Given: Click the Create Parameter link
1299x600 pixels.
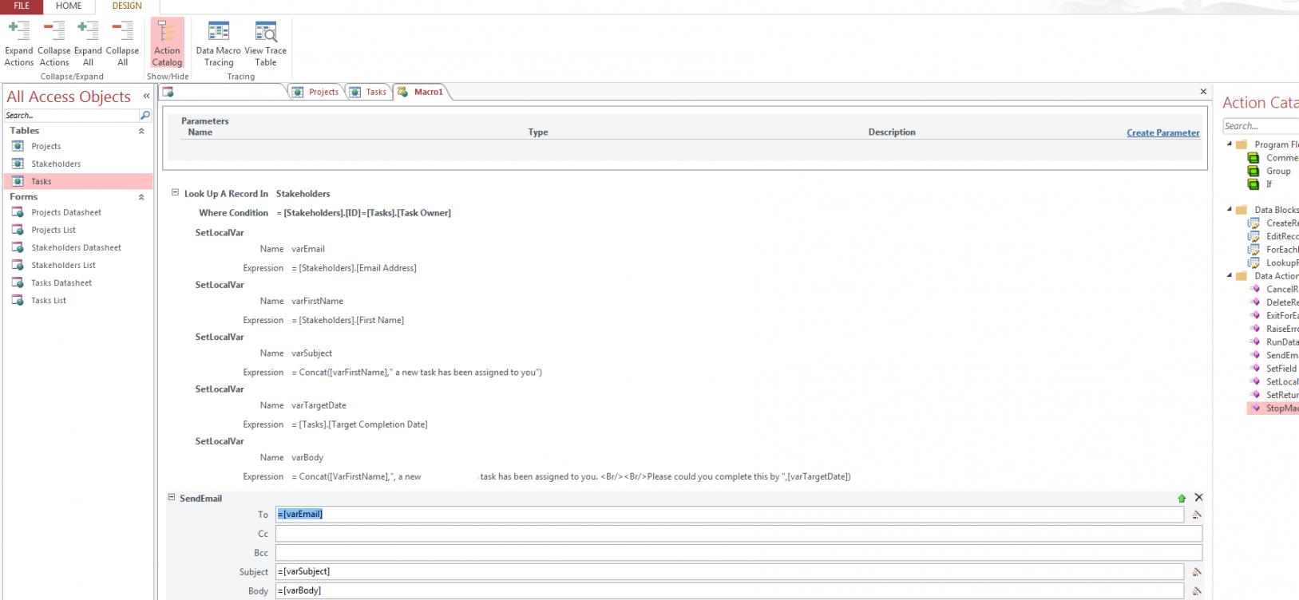Looking at the screenshot, I should click(1162, 133).
